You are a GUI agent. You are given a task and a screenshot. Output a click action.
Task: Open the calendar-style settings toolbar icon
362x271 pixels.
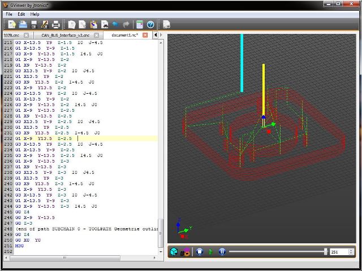[x=140, y=24]
